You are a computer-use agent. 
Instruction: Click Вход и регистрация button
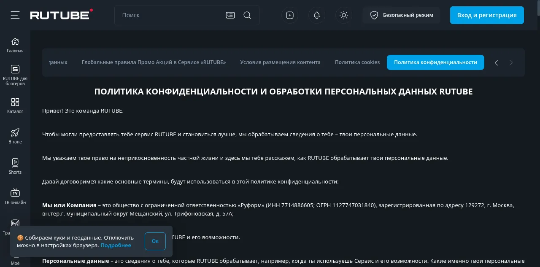pos(487,15)
